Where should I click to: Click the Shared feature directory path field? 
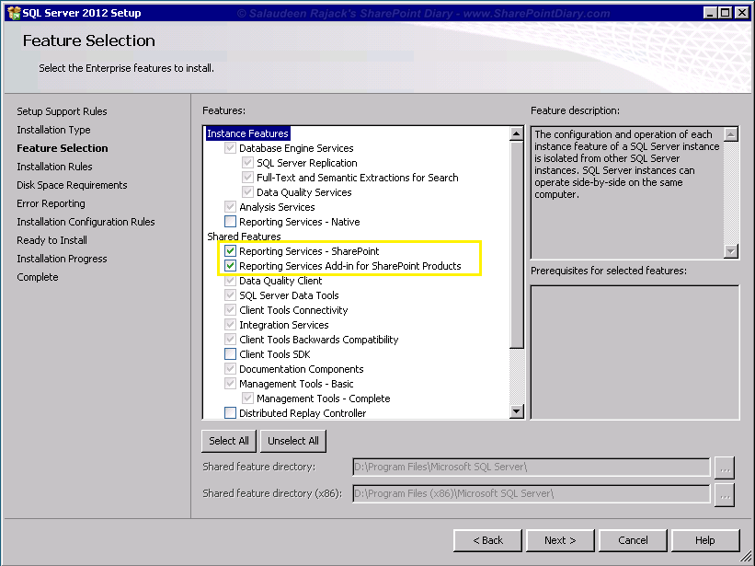click(x=532, y=467)
